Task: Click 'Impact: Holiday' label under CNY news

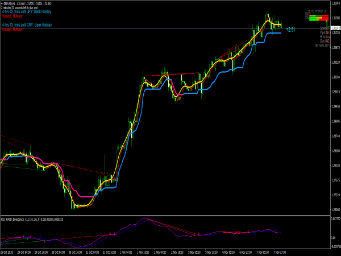Action: (12, 29)
